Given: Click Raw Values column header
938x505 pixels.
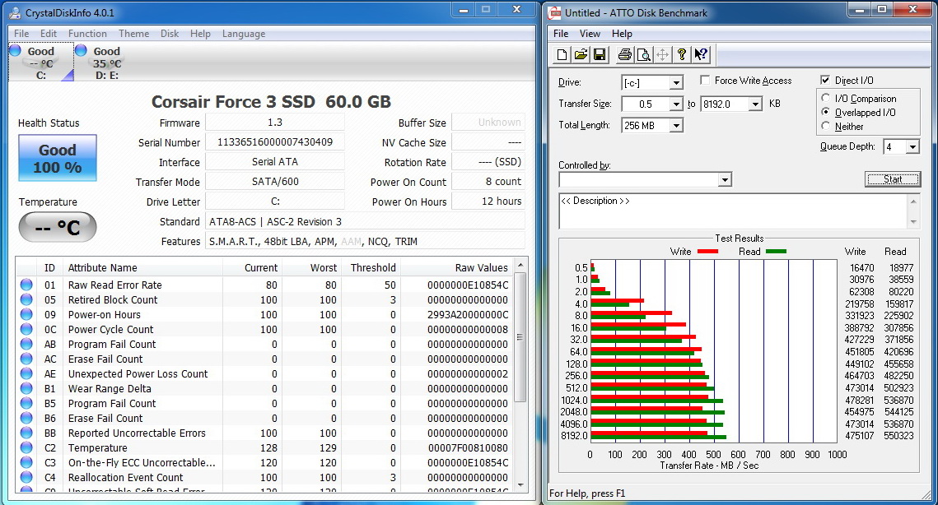Looking at the screenshot, I should [456, 268].
